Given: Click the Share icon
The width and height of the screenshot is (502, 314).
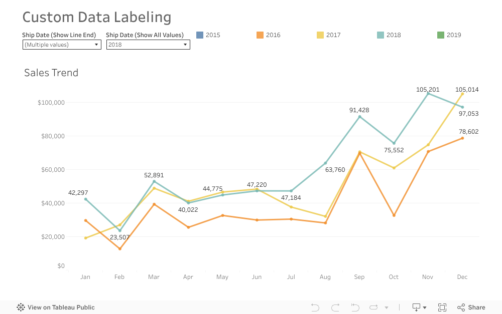Looking at the screenshot, I should [x=461, y=307].
